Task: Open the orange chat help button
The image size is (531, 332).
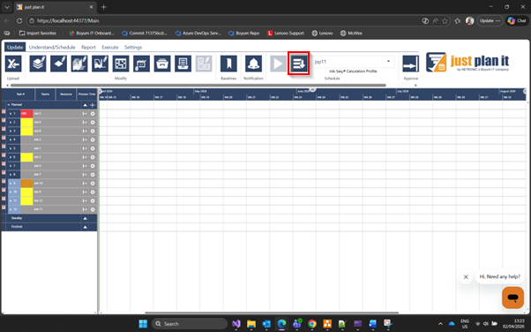Action: 512,298
